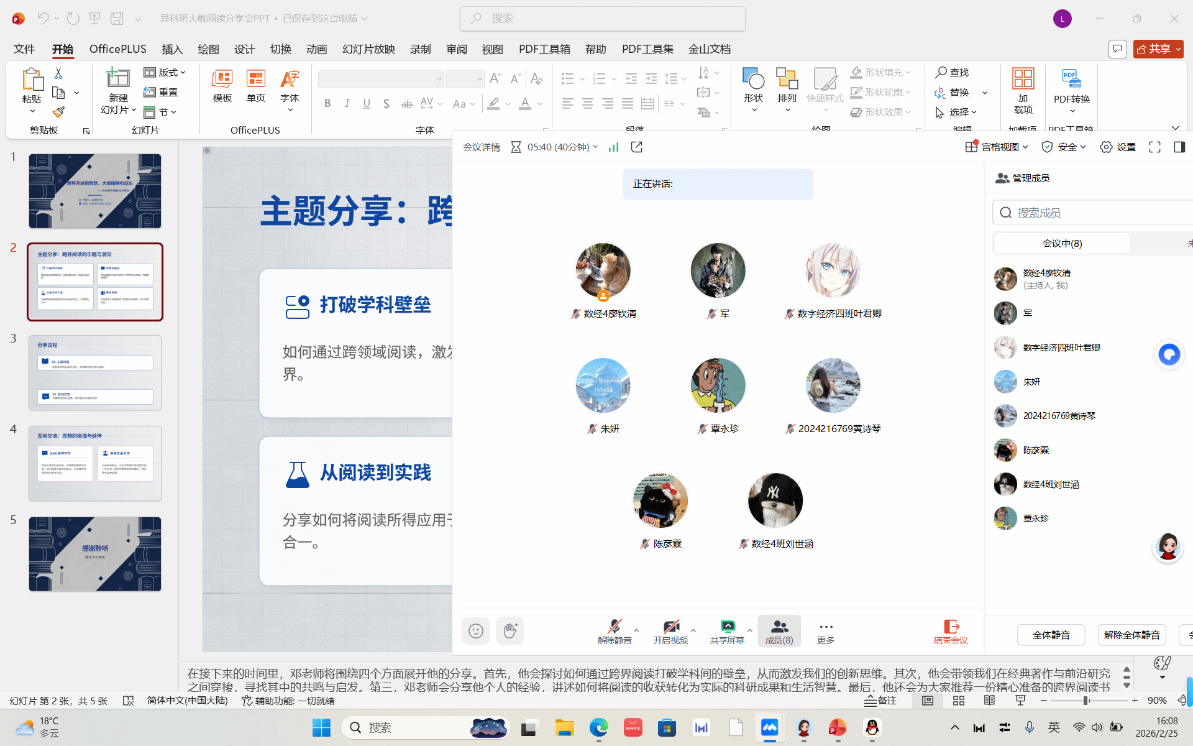
Task: Expand the 版式 layout dropdown
Action: (165, 73)
